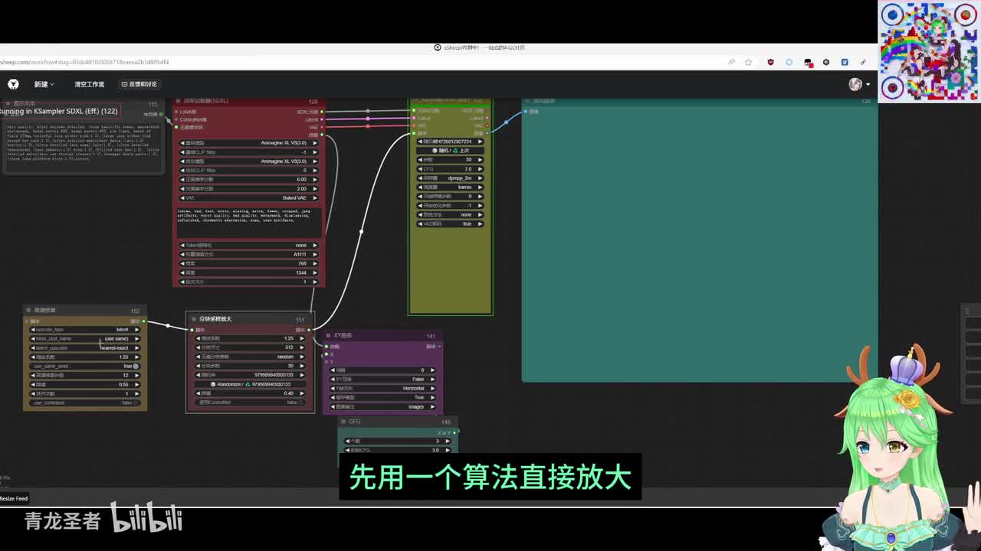Click the red browser extension shield icon
This screenshot has width=981, height=551.
(770, 62)
